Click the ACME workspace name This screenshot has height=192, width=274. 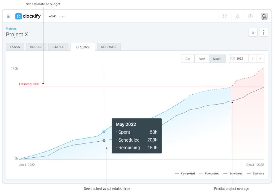(52, 16)
